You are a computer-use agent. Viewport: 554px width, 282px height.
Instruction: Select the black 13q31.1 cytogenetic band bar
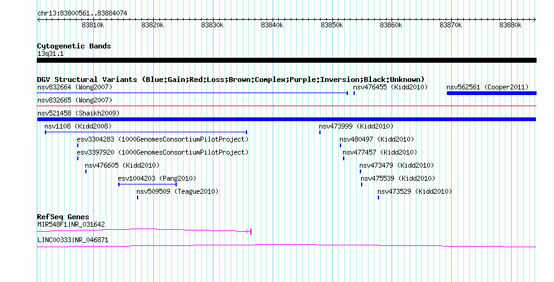point(286,60)
